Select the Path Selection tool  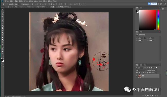point(2,47)
